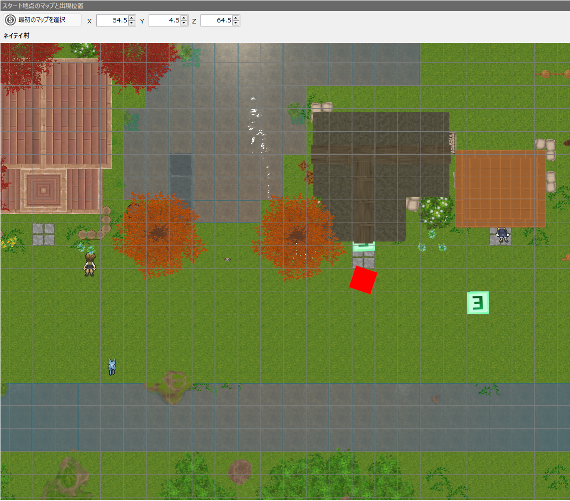Click the brown-haired character sprite
Viewport: 570px width, 501px height.
click(x=90, y=263)
